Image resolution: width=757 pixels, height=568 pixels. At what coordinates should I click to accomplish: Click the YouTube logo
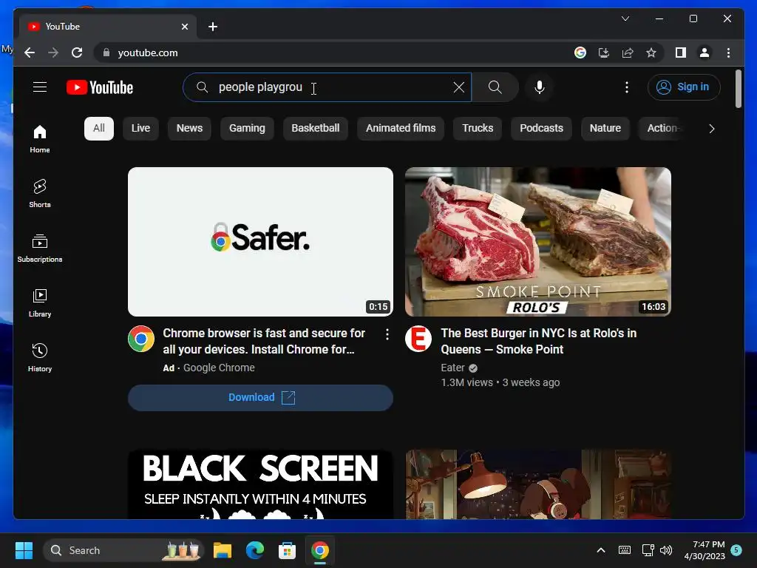tap(100, 87)
